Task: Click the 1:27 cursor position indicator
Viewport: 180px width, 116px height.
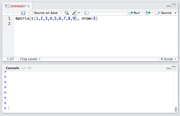Action: (x=10, y=59)
